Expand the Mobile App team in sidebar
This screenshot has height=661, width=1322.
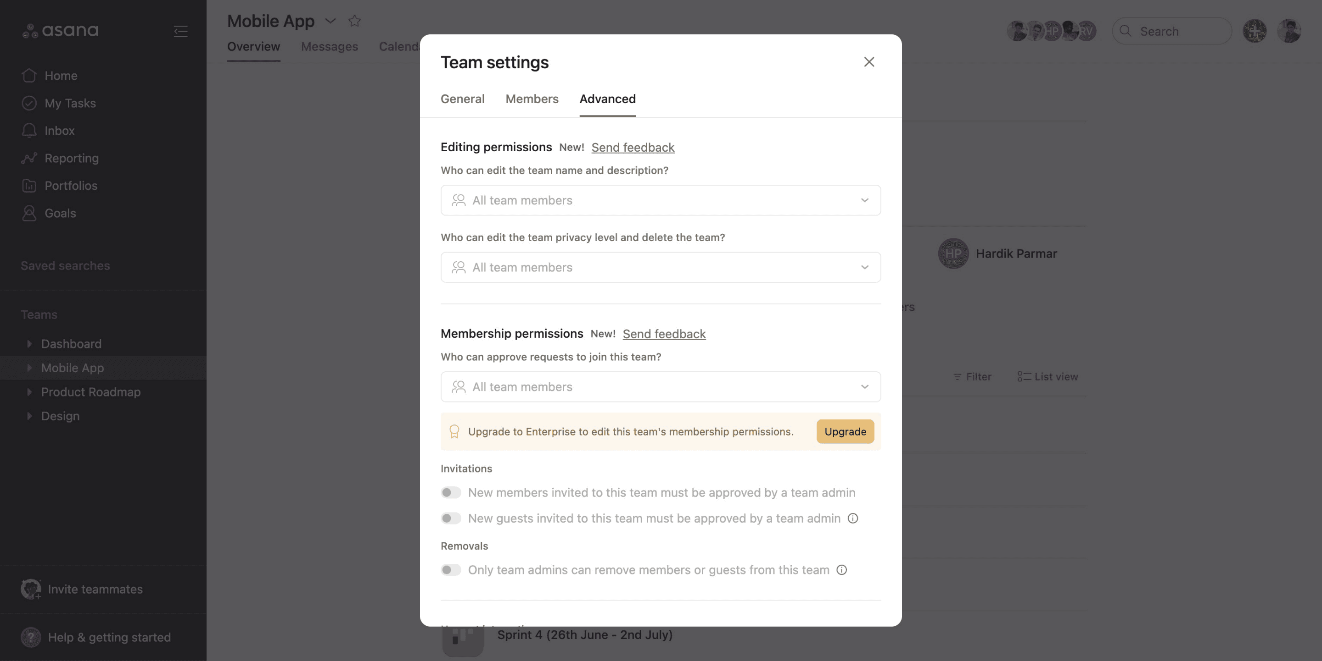pyautogui.click(x=29, y=368)
